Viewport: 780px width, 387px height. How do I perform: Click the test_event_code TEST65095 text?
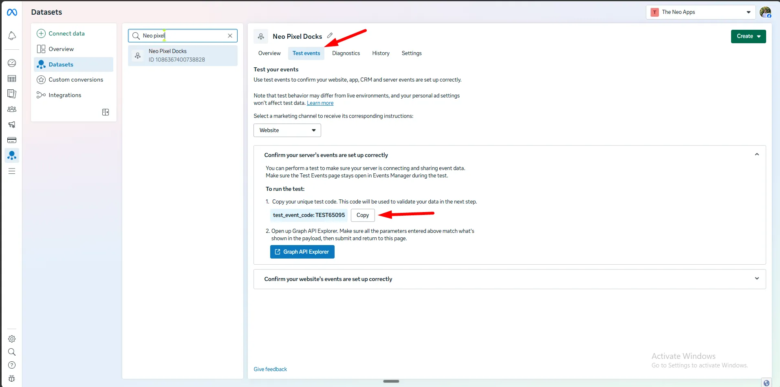(x=309, y=215)
